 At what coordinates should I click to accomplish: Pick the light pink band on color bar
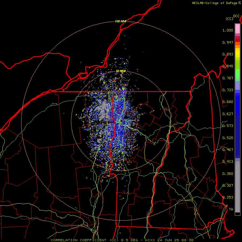237,29
